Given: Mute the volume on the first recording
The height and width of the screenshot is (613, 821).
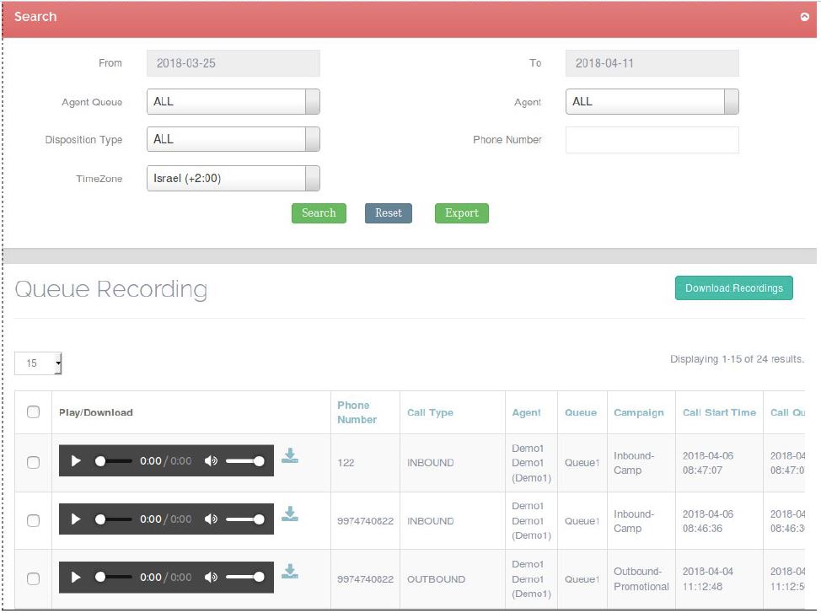Looking at the screenshot, I should point(211,461).
